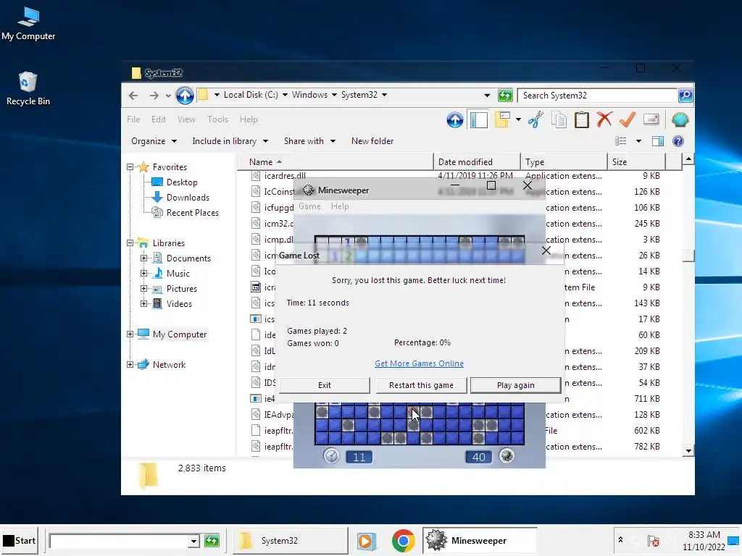742x556 pixels.
Task: Click the file list scroll down arrow
Action: pyautogui.click(x=688, y=450)
